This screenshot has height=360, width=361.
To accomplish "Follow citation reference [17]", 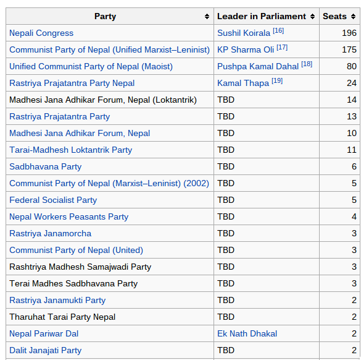I will click(282, 47).
